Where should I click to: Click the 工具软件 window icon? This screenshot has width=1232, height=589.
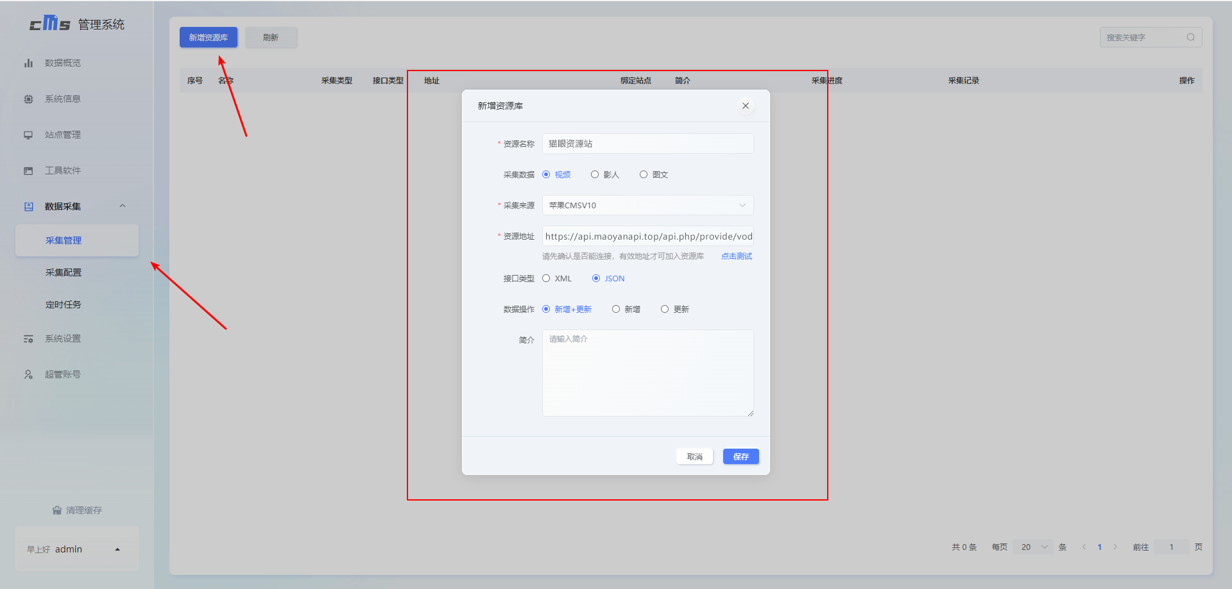28,170
